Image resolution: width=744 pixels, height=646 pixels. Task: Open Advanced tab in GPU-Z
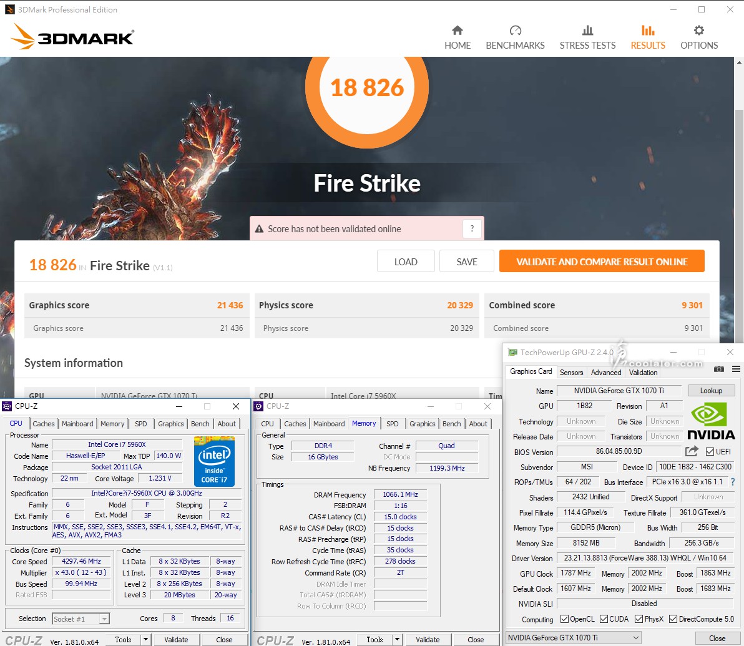606,372
